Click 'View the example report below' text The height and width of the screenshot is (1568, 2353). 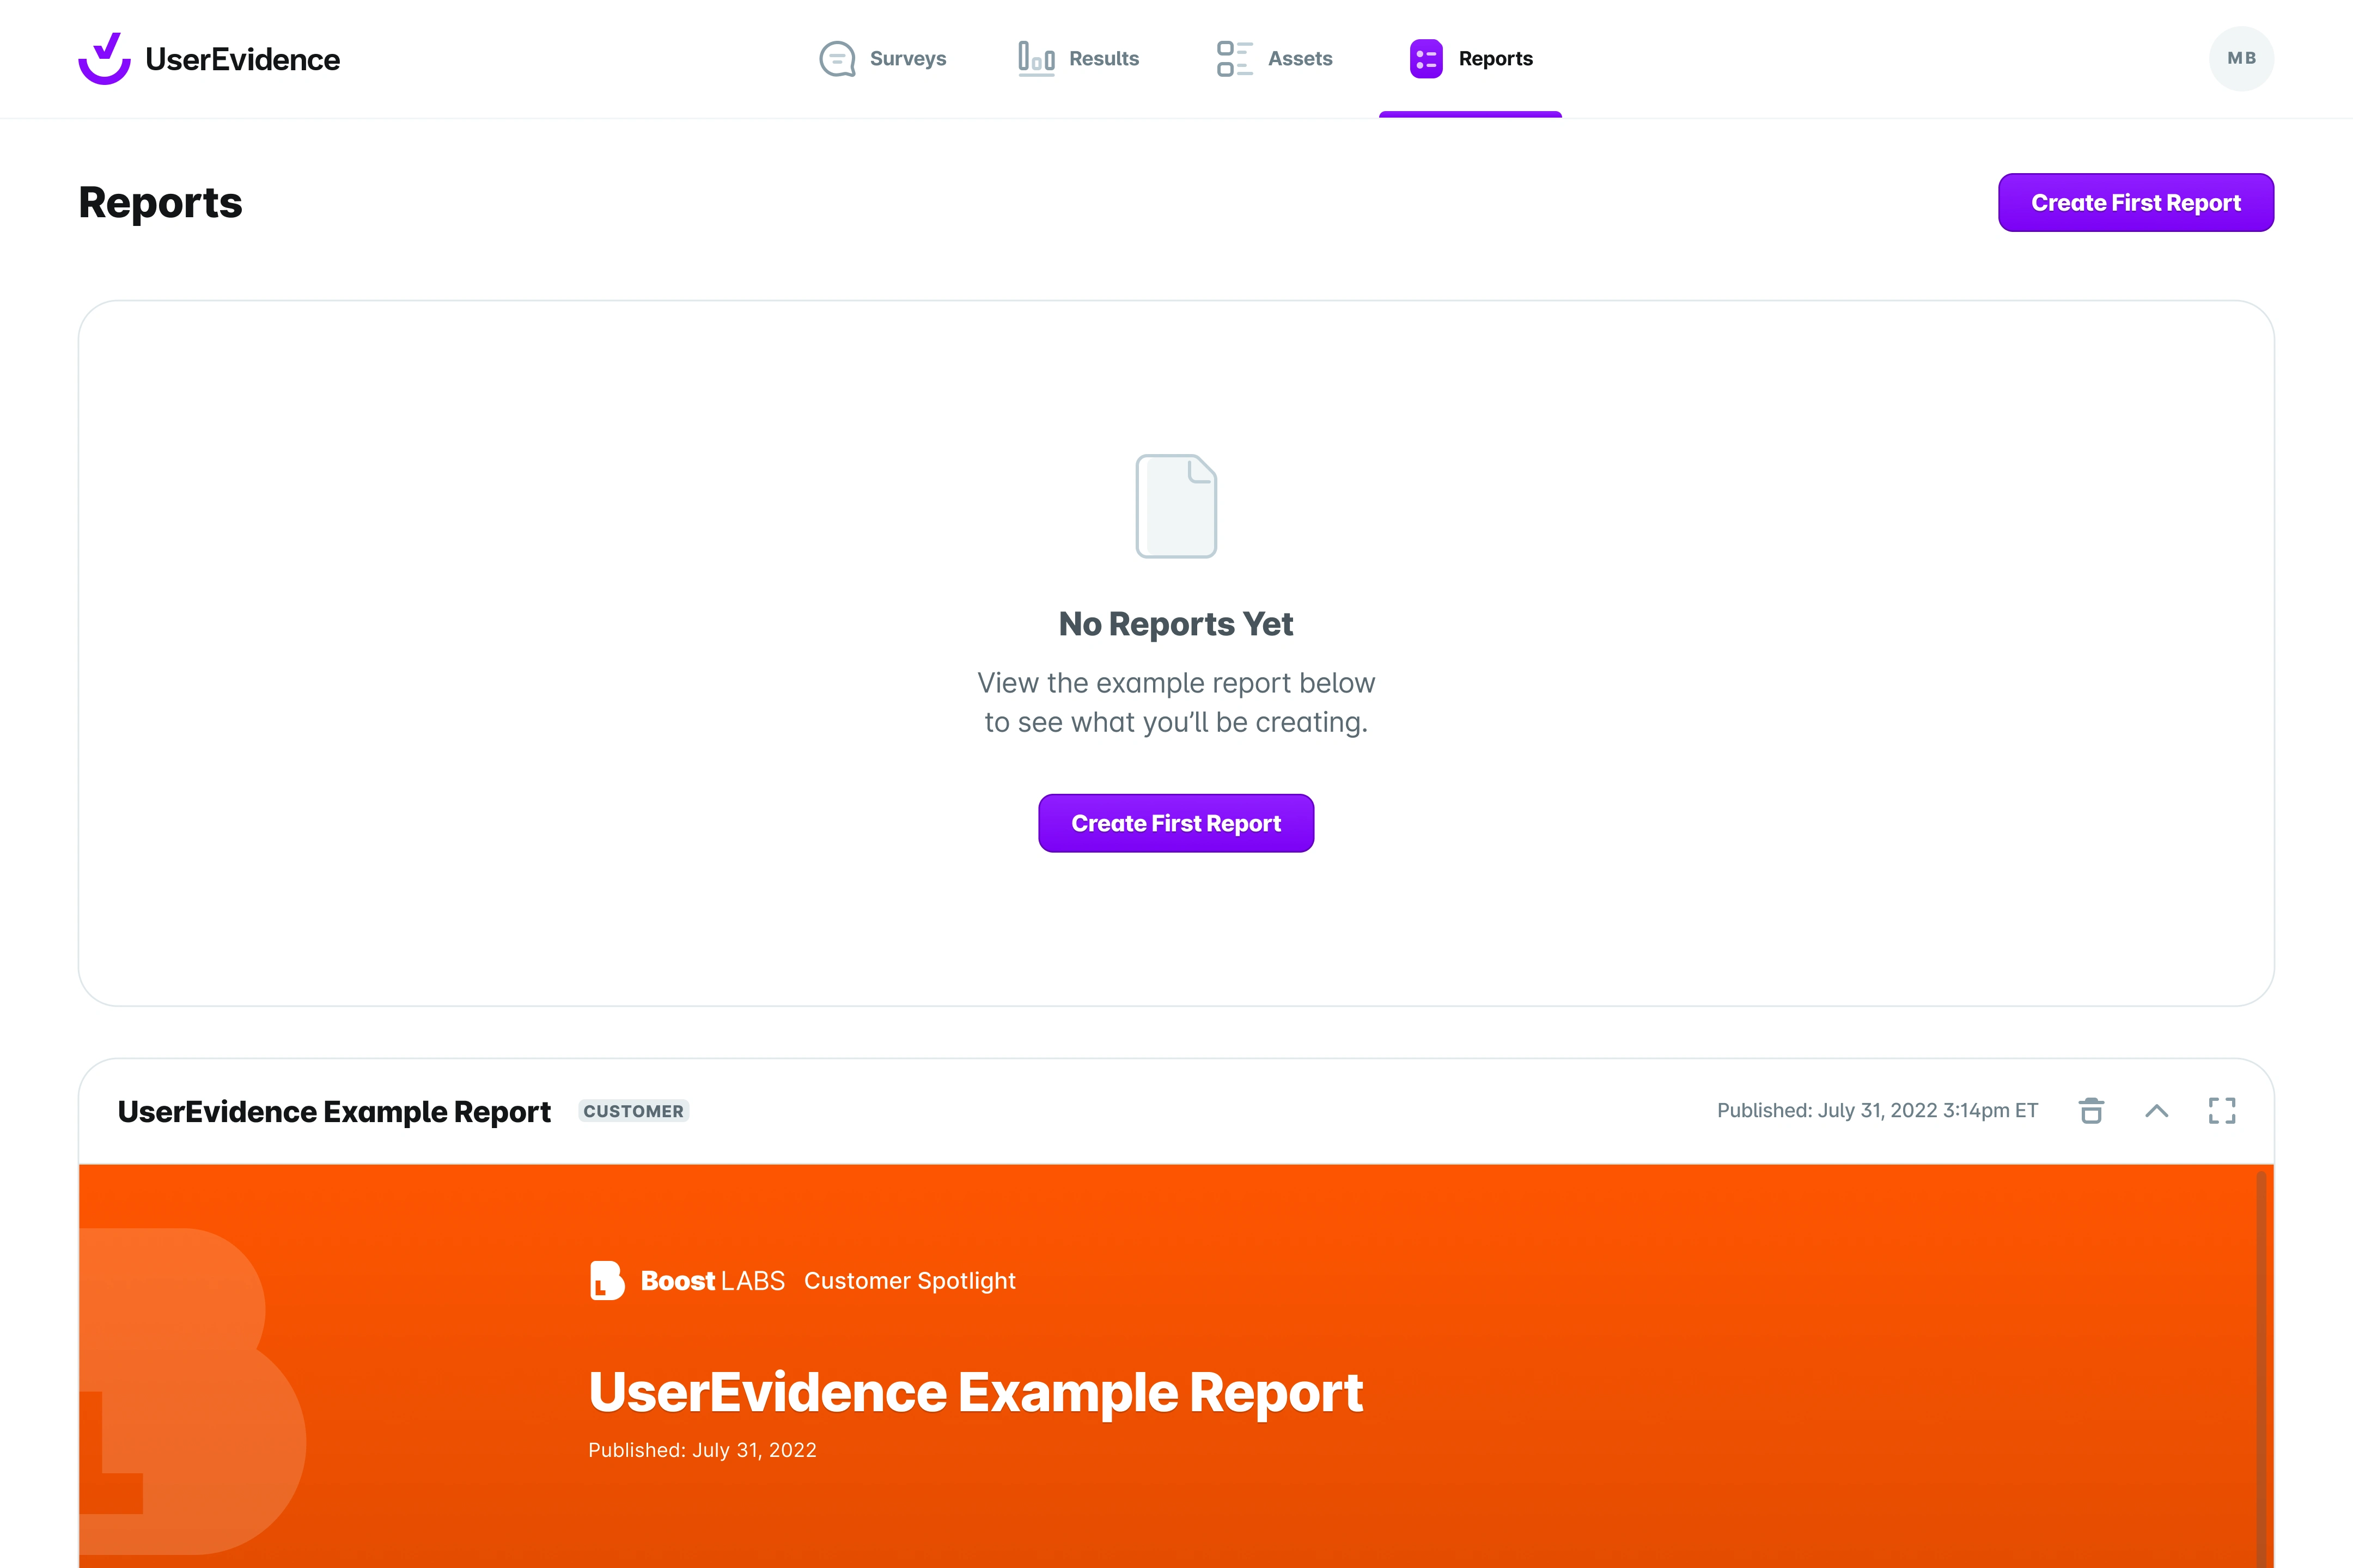pyautogui.click(x=1176, y=683)
